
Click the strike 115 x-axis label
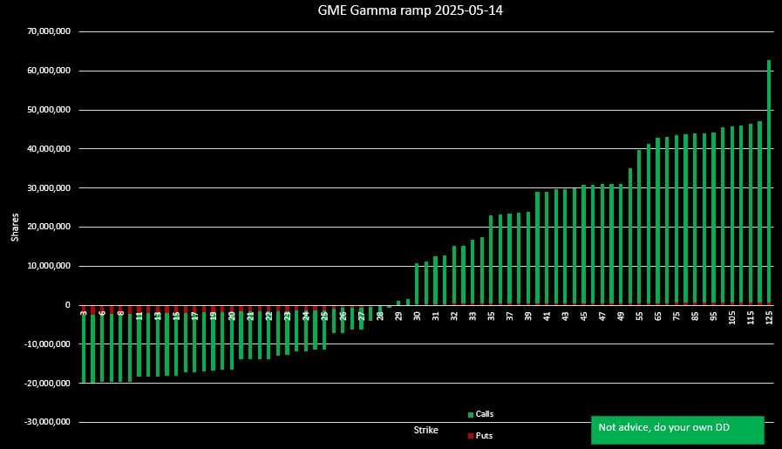click(x=751, y=317)
